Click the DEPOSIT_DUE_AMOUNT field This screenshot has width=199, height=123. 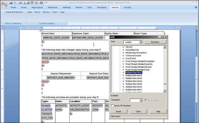(x=60, y=78)
